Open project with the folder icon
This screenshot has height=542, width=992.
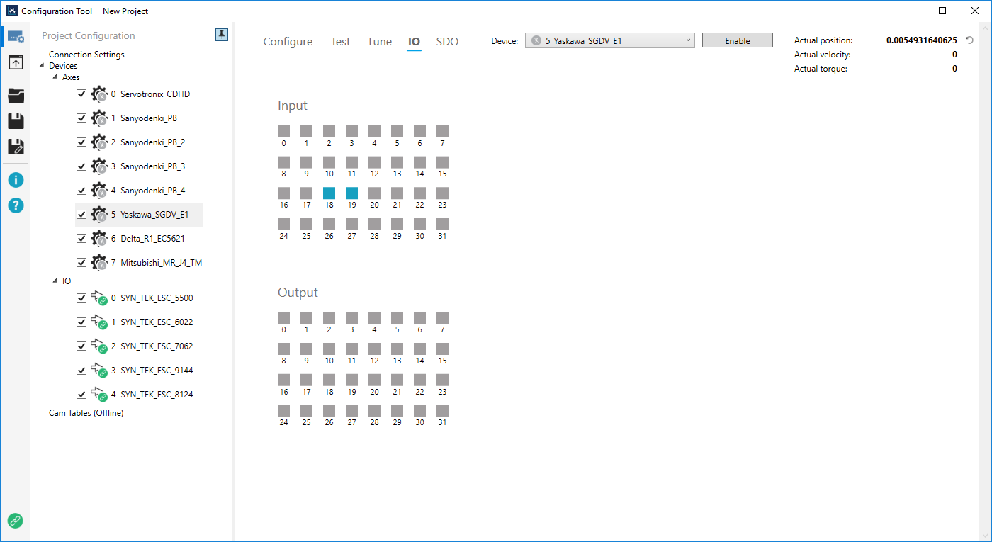(16, 96)
